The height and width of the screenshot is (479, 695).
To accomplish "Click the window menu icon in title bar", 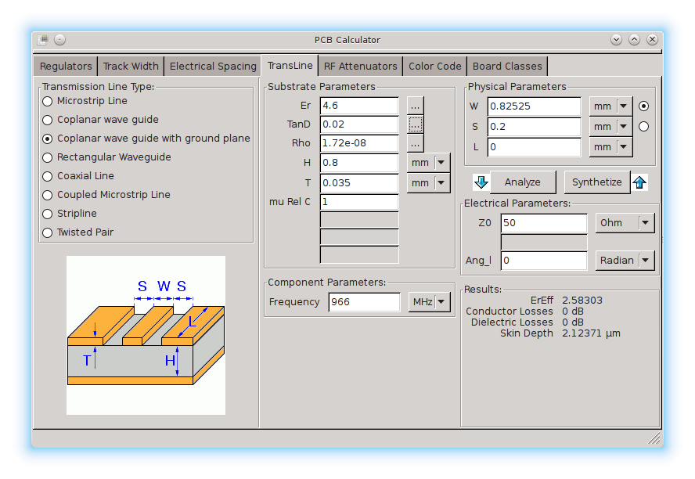I will [x=43, y=40].
